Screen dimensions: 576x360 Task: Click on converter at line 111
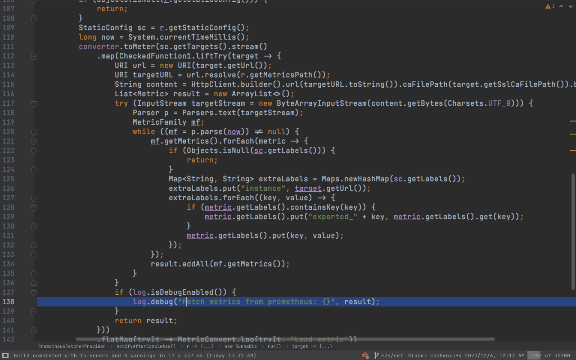[99, 46]
